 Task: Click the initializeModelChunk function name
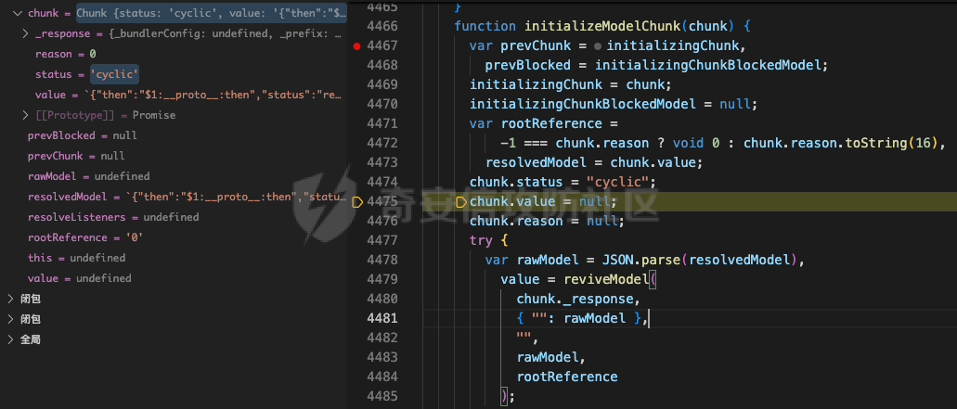click(x=603, y=26)
